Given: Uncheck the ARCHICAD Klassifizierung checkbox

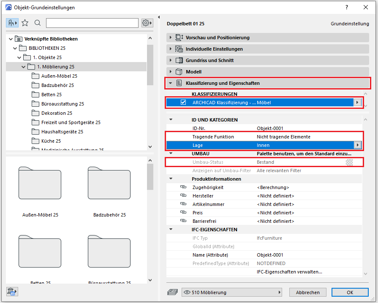Looking at the screenshot, I should coord(183,102).
